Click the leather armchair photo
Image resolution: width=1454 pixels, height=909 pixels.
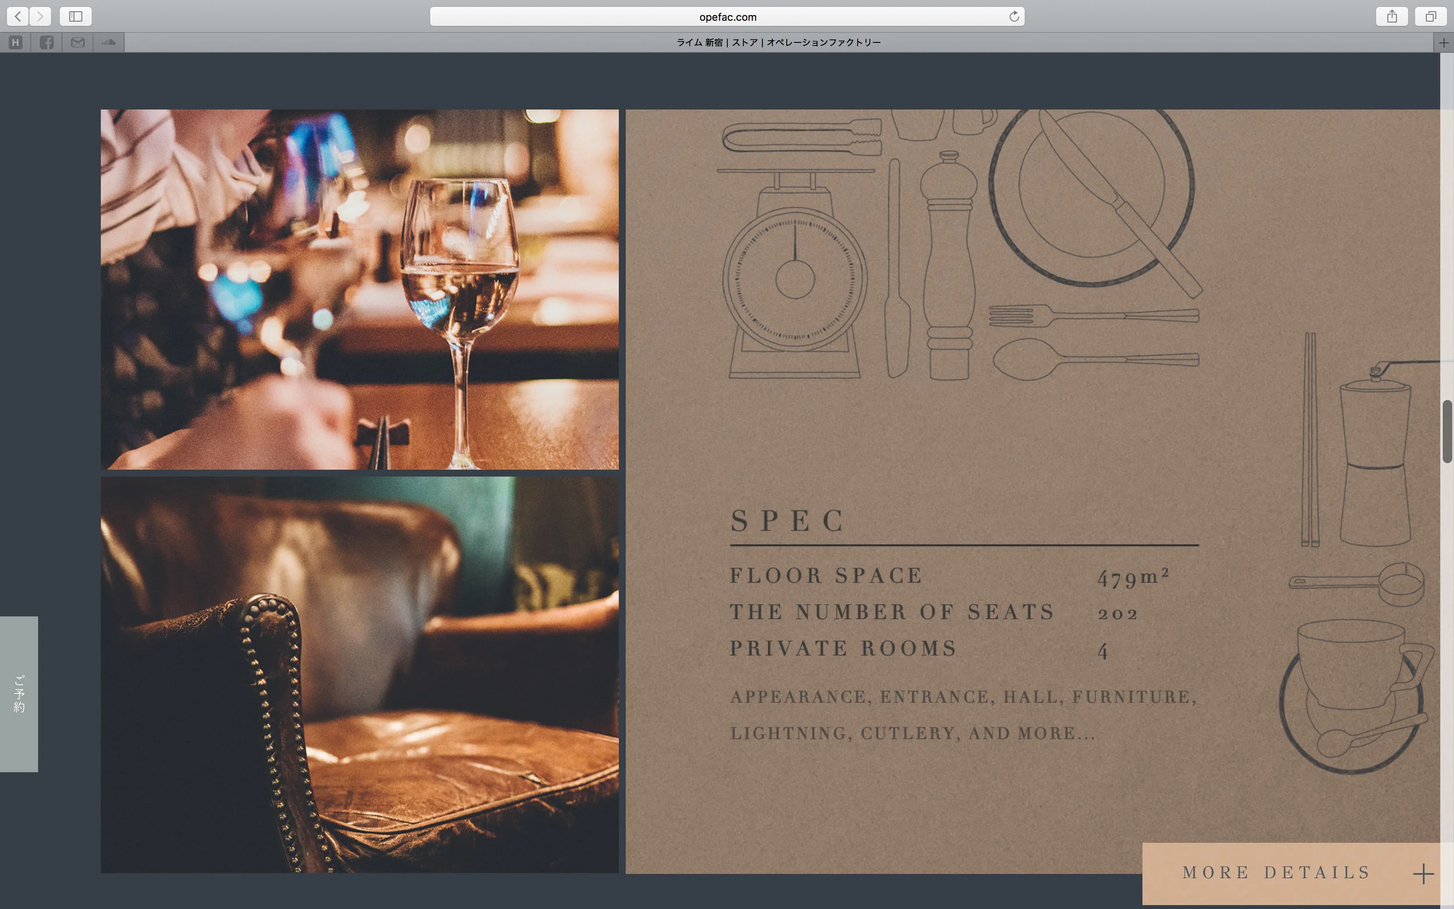tap(359, 675)
